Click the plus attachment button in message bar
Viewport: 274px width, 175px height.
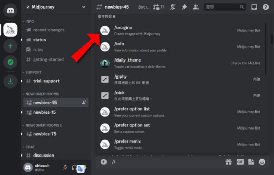pos(104,162)
